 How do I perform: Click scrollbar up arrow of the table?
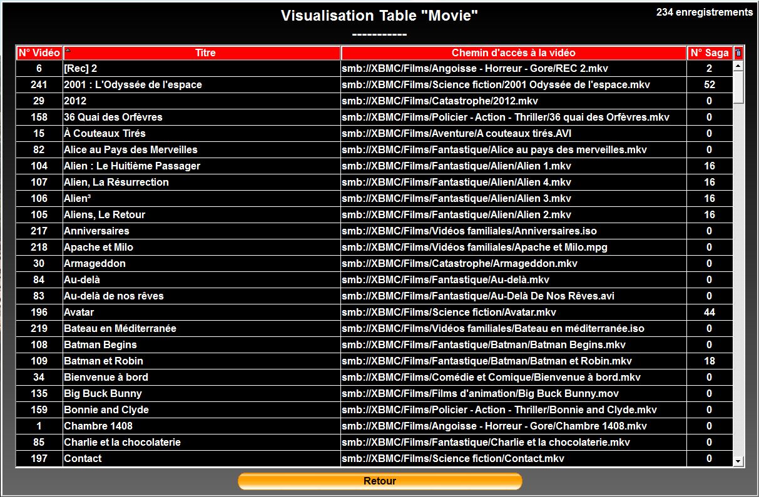(738, 66)
